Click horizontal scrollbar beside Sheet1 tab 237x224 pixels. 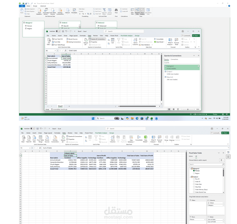(138, 106)
